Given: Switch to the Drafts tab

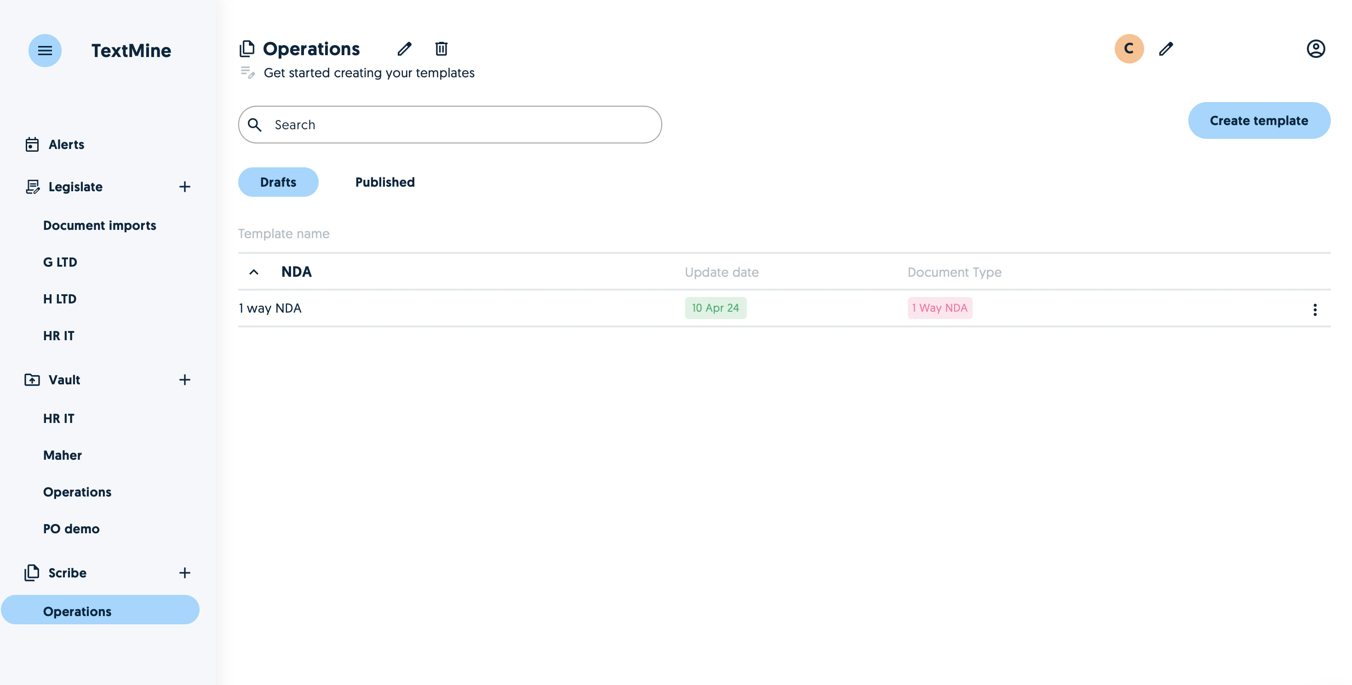Looking at the screenshot, I should pyautogui.click(x=278, y=182).
